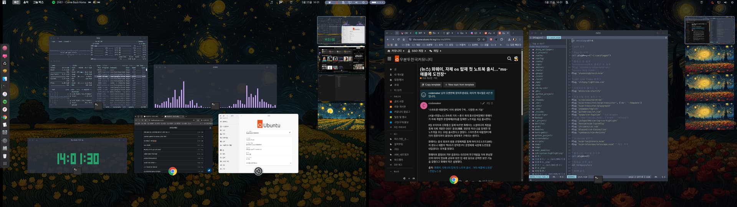Screen dimensions: 737x207
Task: Select the 2NE1 music workspace thumbnail
Action: [341, 59]
